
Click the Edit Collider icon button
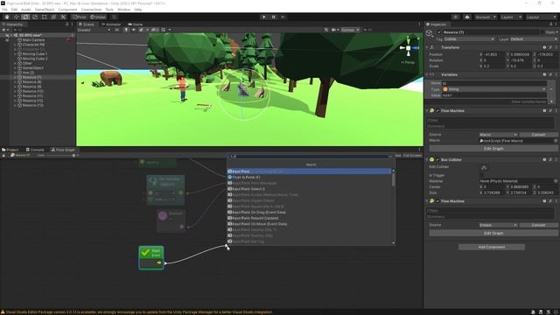[484, 167]
